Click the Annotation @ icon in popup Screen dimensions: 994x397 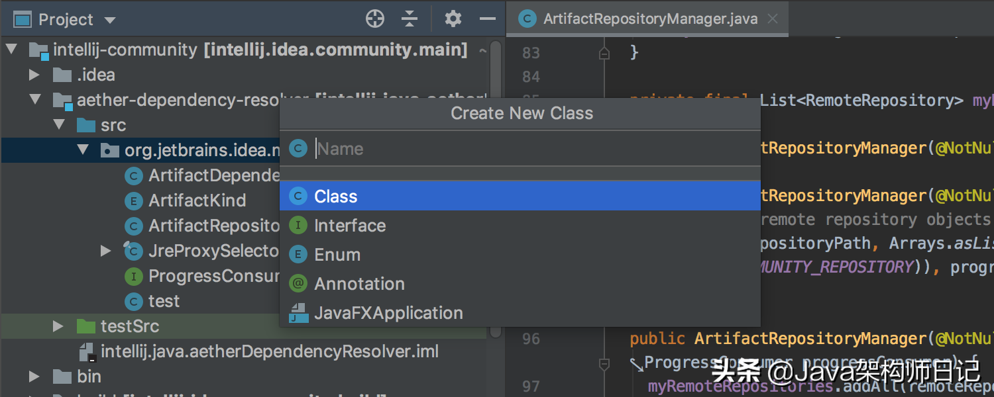pyautogui.click(x=298, y=284)
